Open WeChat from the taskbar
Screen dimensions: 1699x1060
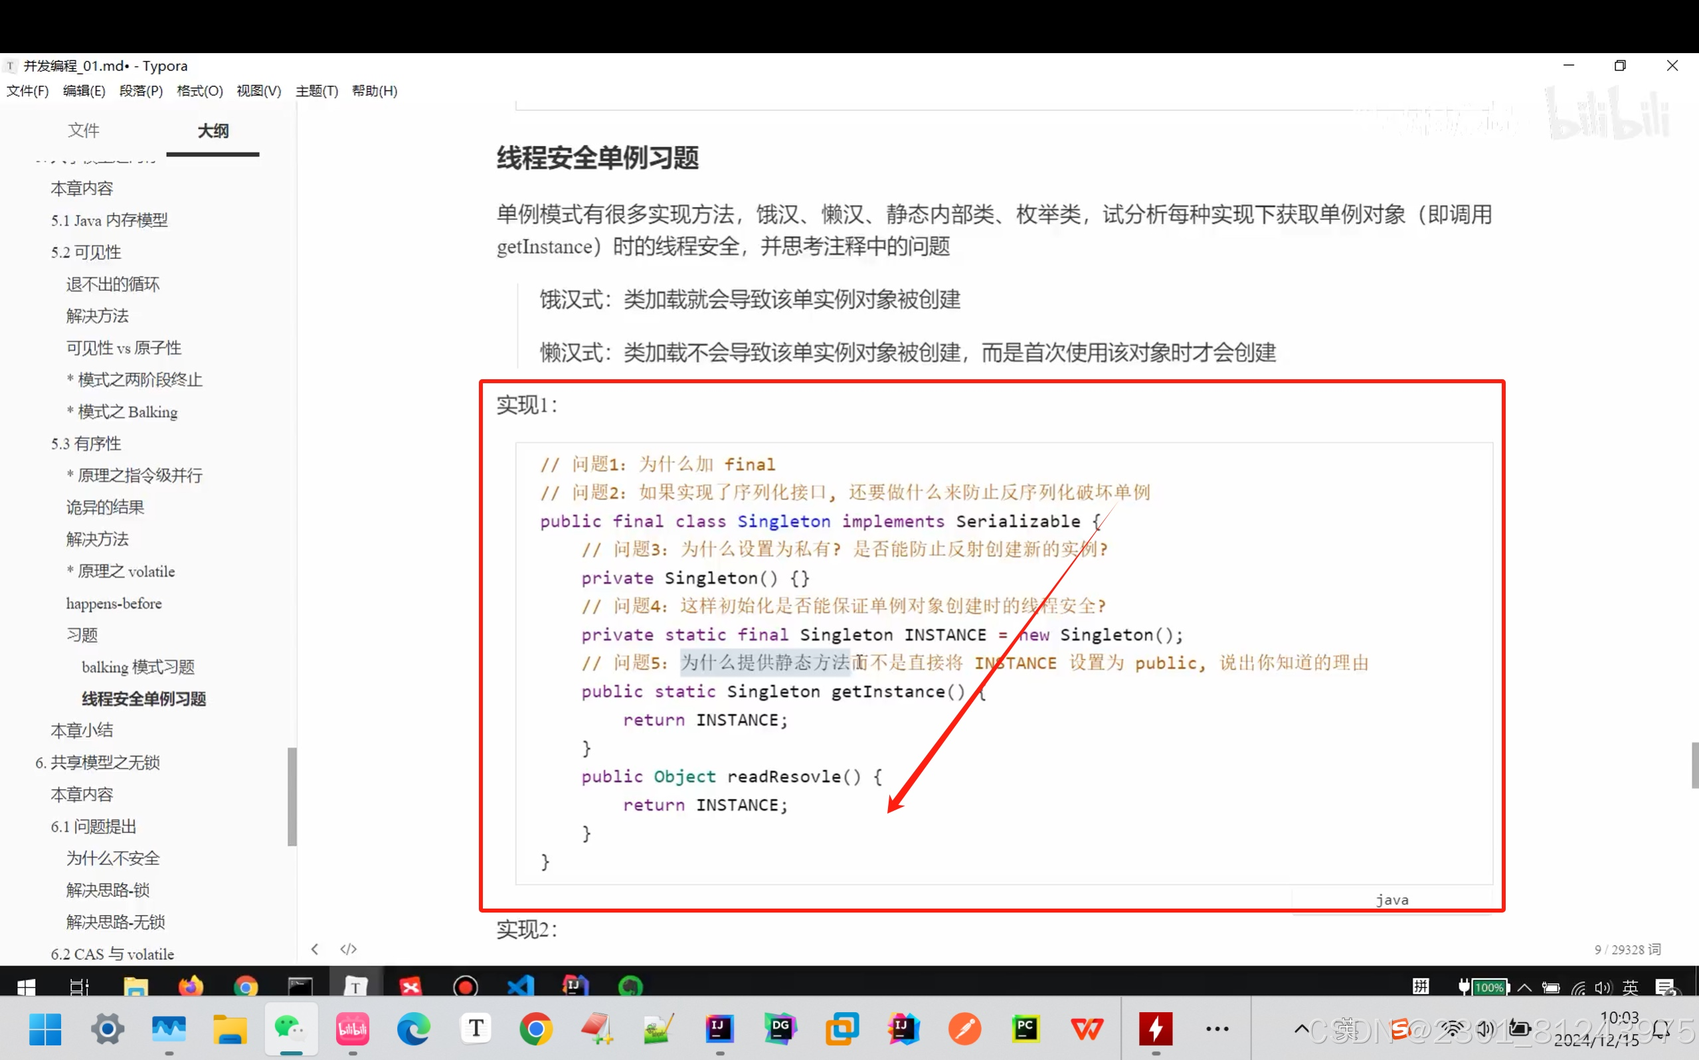click(291, 1029)
